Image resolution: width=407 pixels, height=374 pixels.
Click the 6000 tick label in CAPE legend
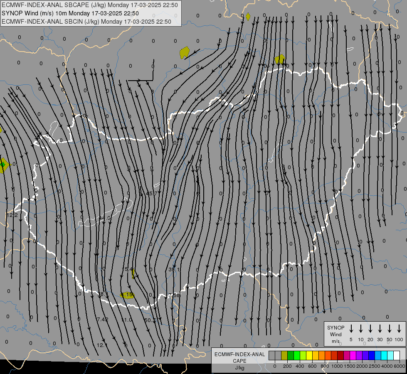(x=400, y=366)
